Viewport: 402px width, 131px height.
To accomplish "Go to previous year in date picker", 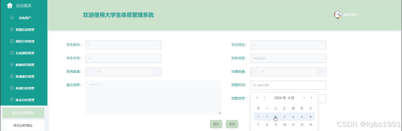I will click(257, 98).
